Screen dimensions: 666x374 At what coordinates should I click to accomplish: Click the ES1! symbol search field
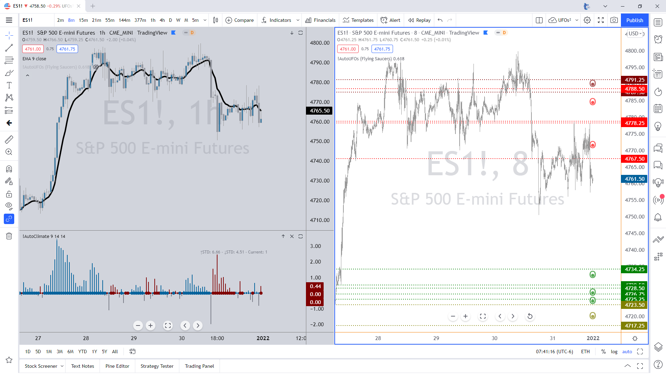coord(36,20)
